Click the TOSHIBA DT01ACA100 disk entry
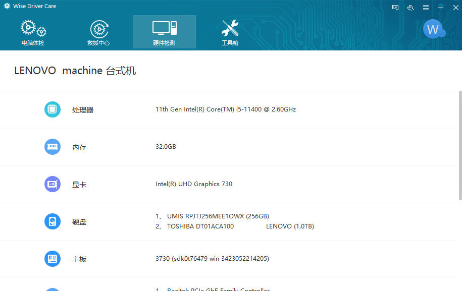This screenshot has height=291, width=462. coord(200,226)
